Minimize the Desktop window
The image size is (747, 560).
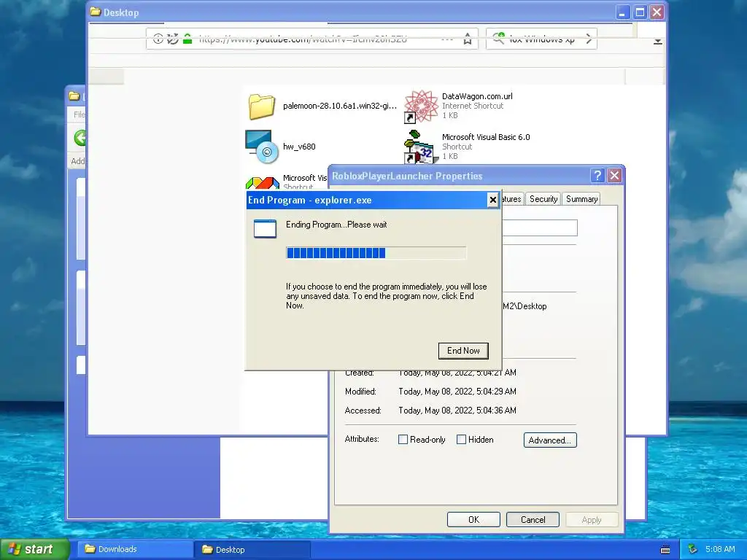(622, 12)
